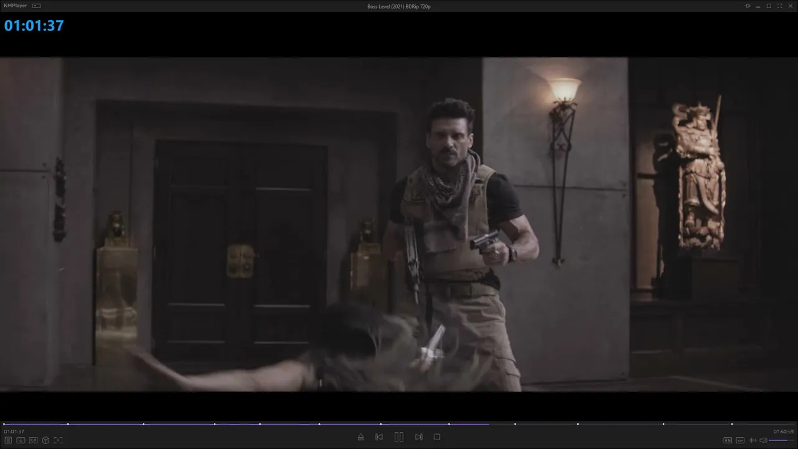Toggle the KM hardware acceleration icon

tap(728, 440)
